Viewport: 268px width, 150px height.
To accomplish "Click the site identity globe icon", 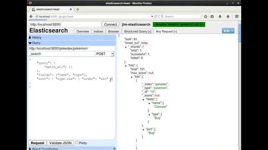I will 36,17.
